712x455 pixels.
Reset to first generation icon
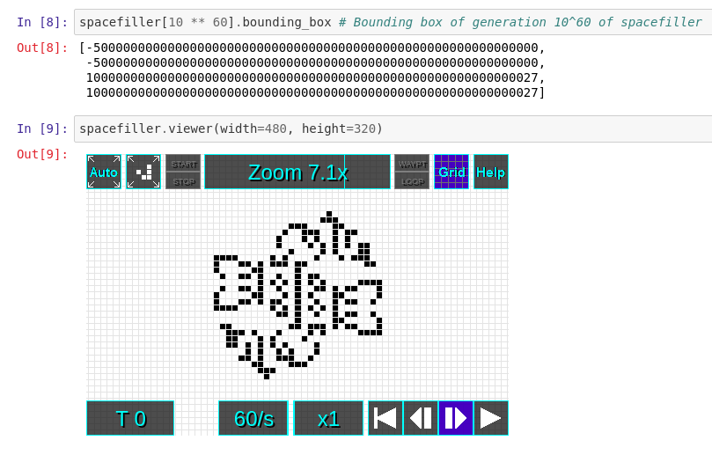[385, 418]
